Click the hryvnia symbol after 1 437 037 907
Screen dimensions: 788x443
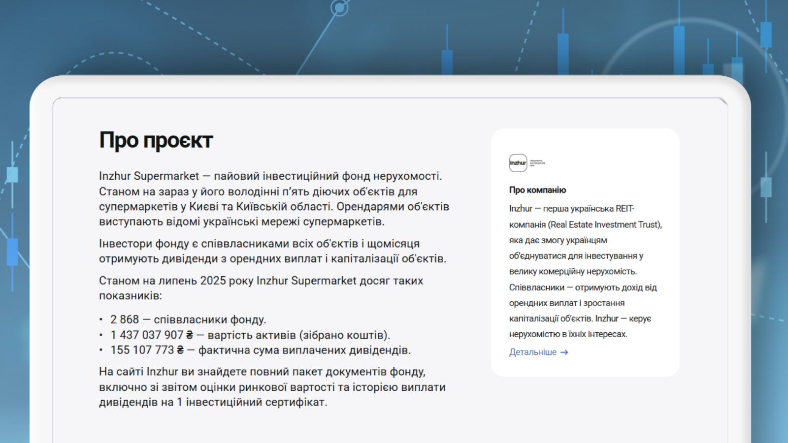190,335
